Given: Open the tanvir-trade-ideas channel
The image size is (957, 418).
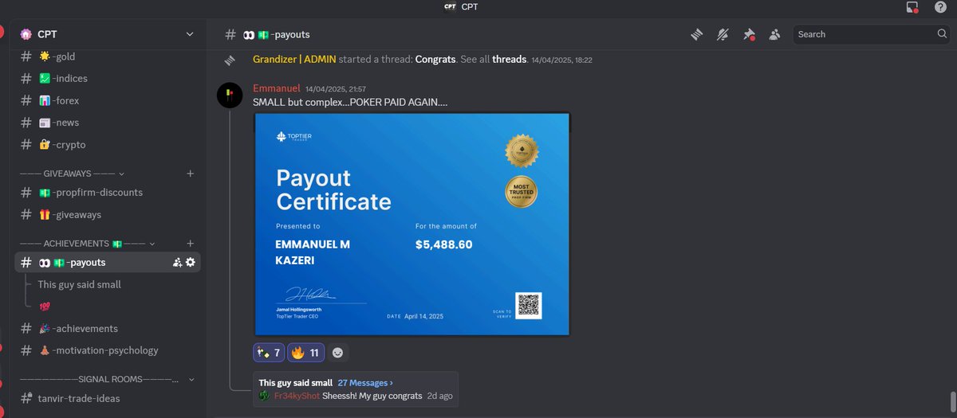Looking at the screenshot, I should (108, 398).
